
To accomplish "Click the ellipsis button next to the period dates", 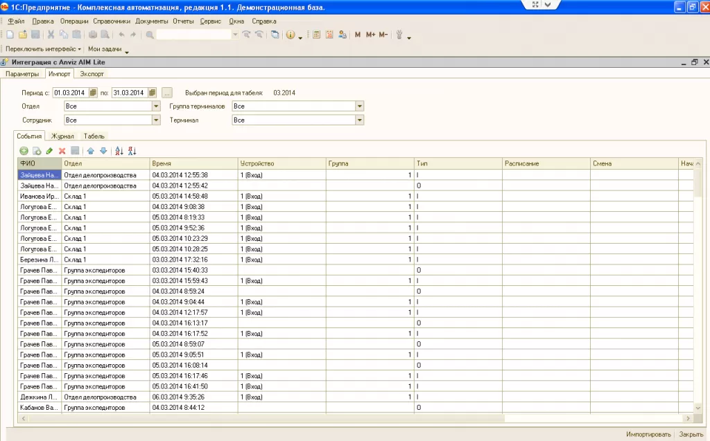I will (167, 91).
